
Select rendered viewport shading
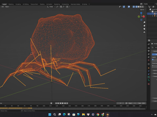143,7
